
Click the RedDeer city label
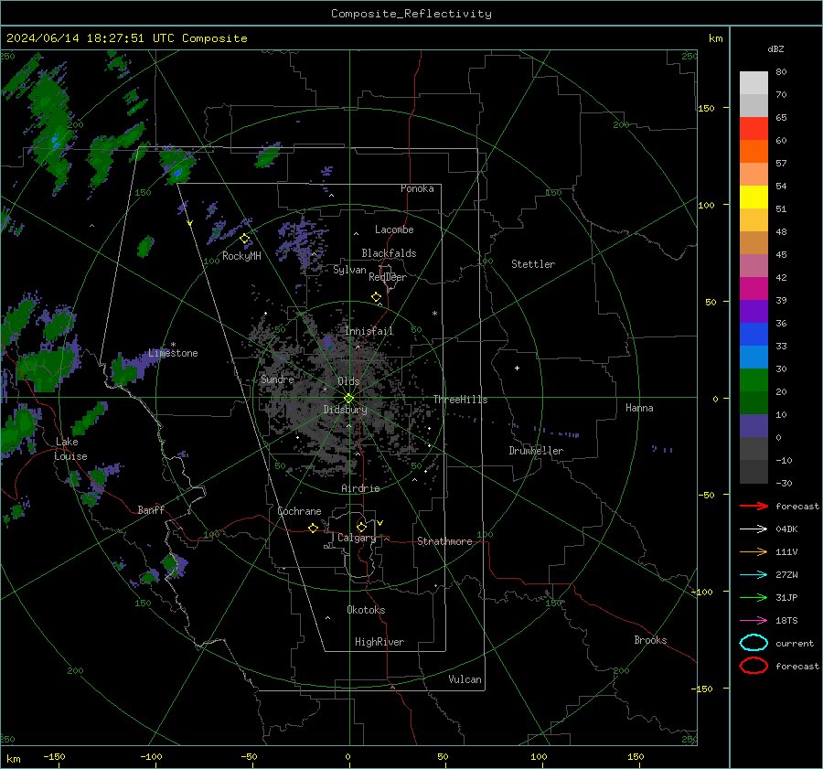tap(388, 277)
